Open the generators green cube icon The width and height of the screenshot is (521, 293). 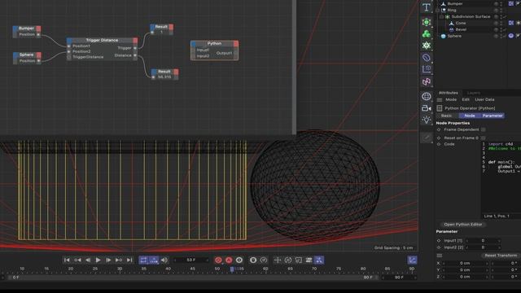427,22
